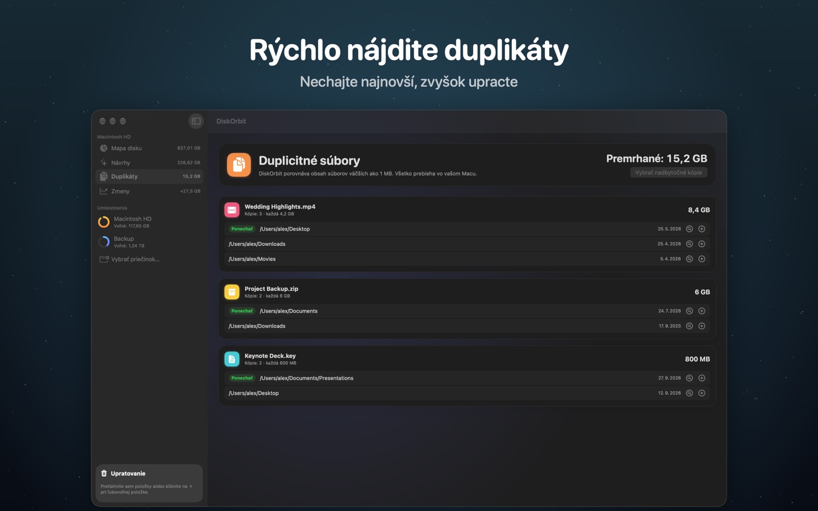The image size is (818, 511).
Task: Add /Users/alex/Downloads 25.4.2026 copy to cleanup
Action: click(702, 244)
